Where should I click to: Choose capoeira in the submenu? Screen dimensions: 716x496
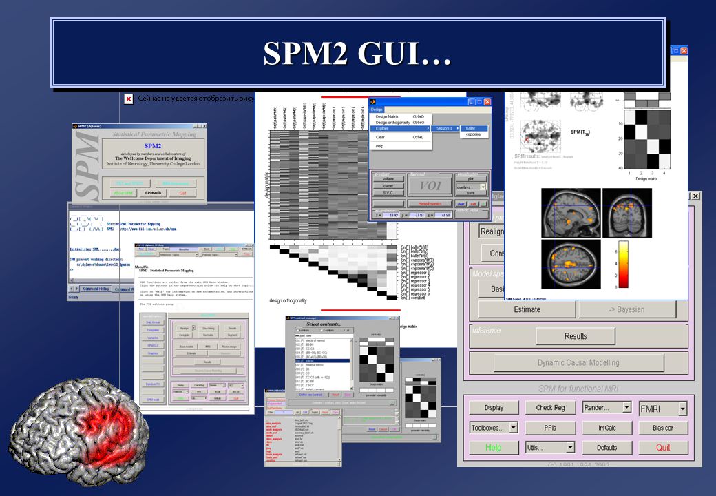pos(474,134)
